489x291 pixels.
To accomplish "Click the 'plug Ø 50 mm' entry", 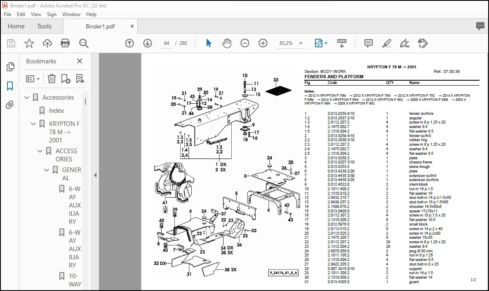I will (421, 251).
